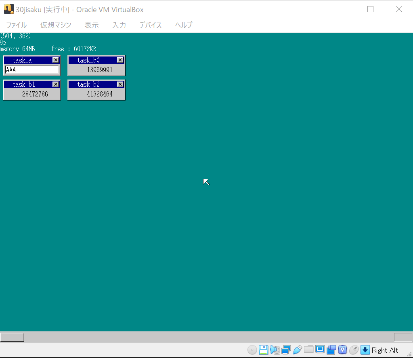
Task: Open the ファイル menu
Action: coord(16,25)
